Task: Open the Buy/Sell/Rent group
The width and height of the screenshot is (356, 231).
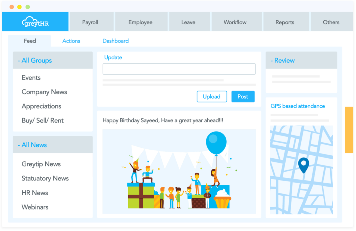Action: click(x=42, y=121)
